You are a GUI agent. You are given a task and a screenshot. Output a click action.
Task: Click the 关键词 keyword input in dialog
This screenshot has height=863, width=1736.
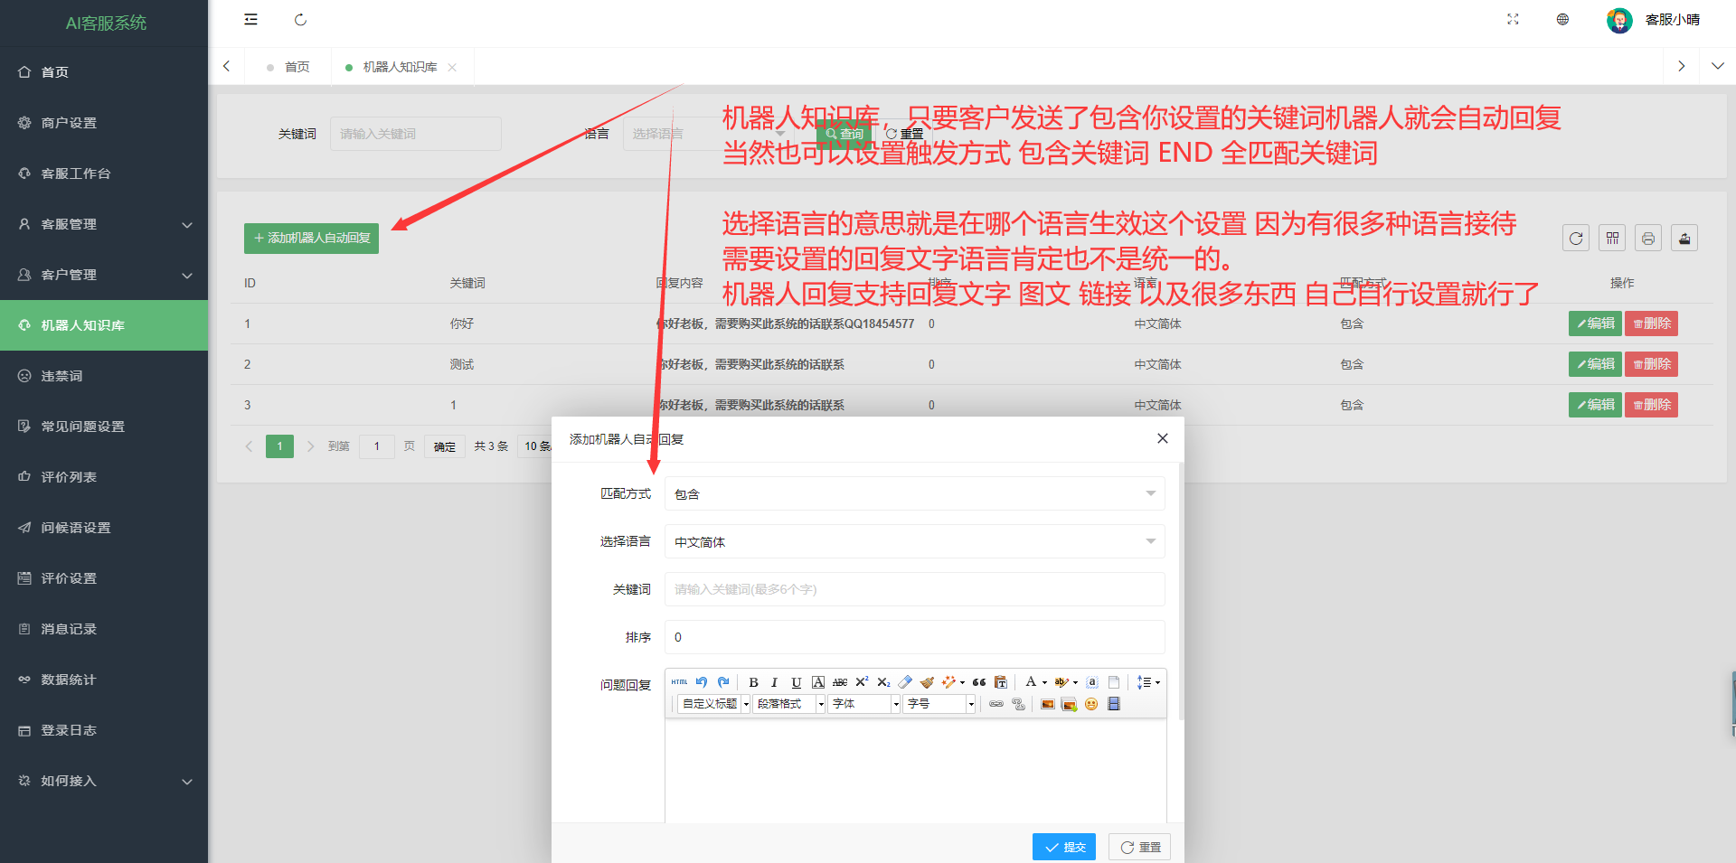(x=914, y=589)
